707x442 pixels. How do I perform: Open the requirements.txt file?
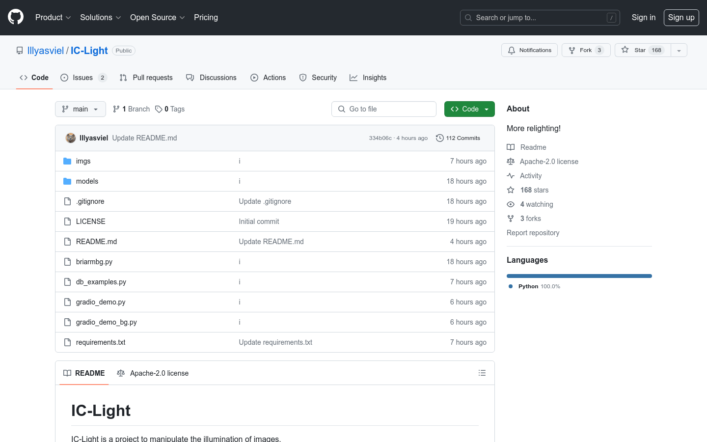(x=101, y=342)
